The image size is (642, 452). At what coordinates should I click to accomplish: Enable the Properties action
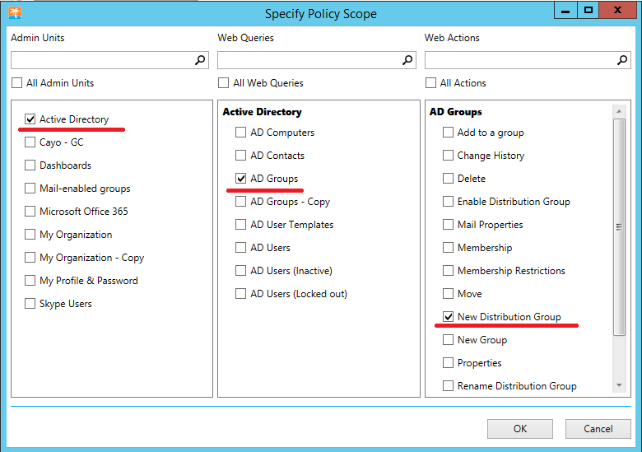point(449,363)
